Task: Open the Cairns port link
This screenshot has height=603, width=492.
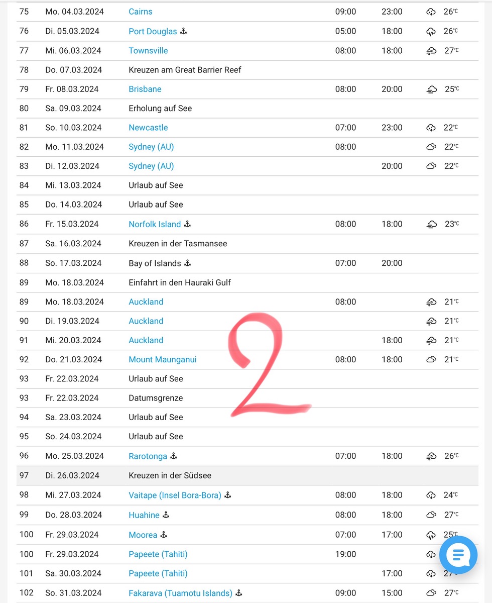Action: click(x=141, y=12)
